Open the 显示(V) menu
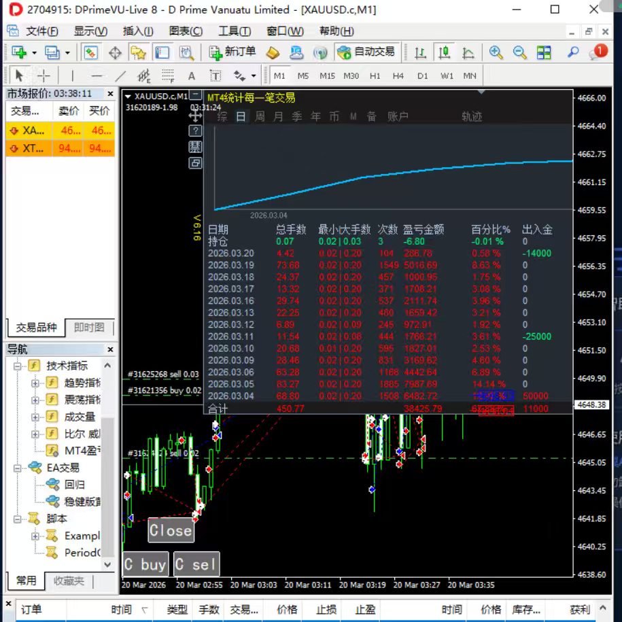Screen dimensions: 622x622 pyautogui.click(x=90, y=31)
